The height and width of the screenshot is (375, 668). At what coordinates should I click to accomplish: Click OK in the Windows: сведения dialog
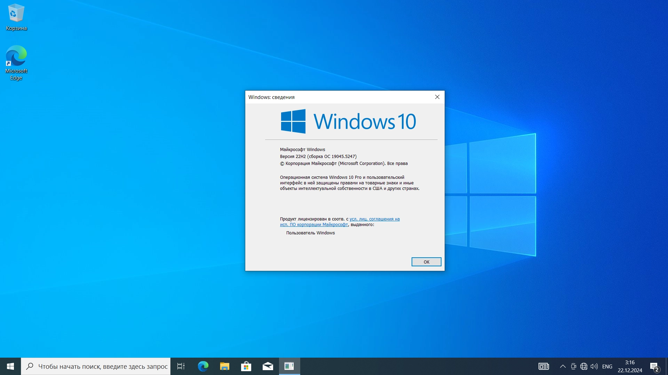click(x=426, y=262)
